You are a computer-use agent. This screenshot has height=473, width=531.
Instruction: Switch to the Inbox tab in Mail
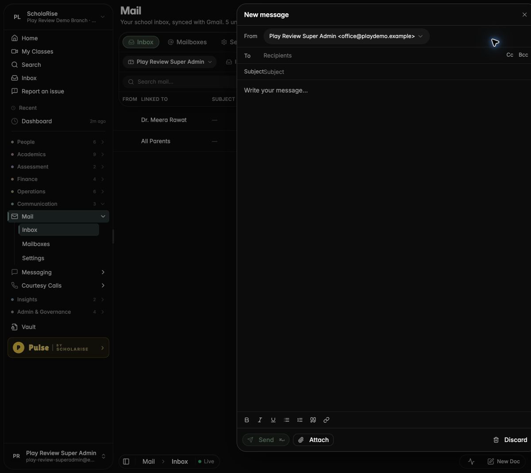[141, 42]
